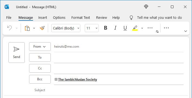Viewport: 192px width, 98px height.
Task: Switch to the Insert tab
Action: tap(43, 18)
